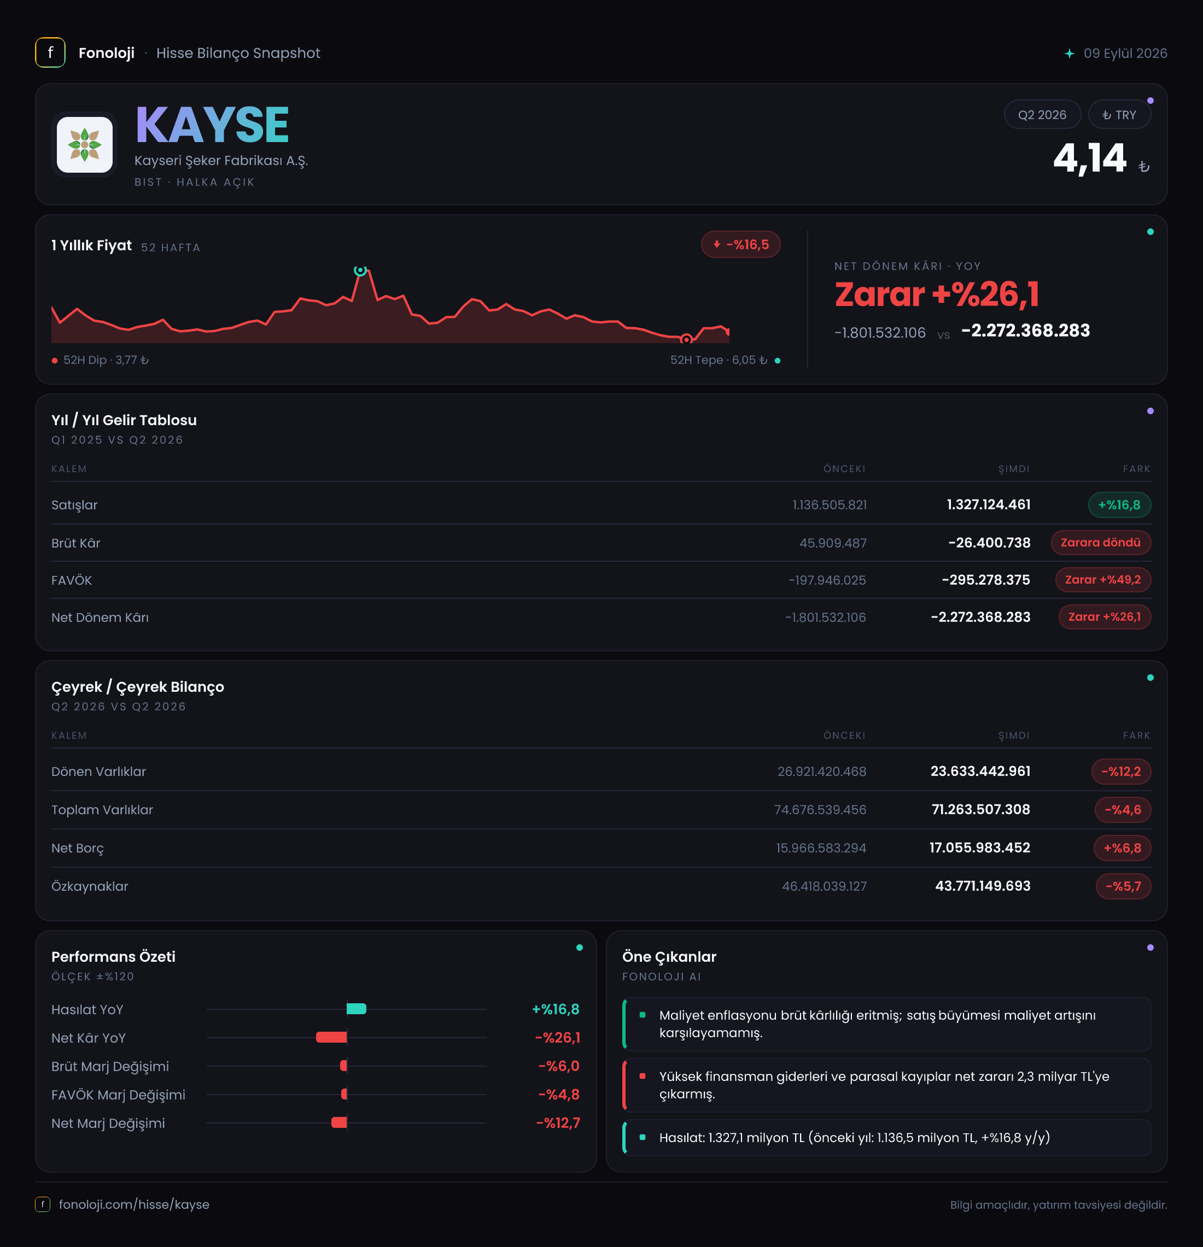Click the Zarar +%49,2 badge in FAVÖK row
1203x1247 pixels.
1103,580
